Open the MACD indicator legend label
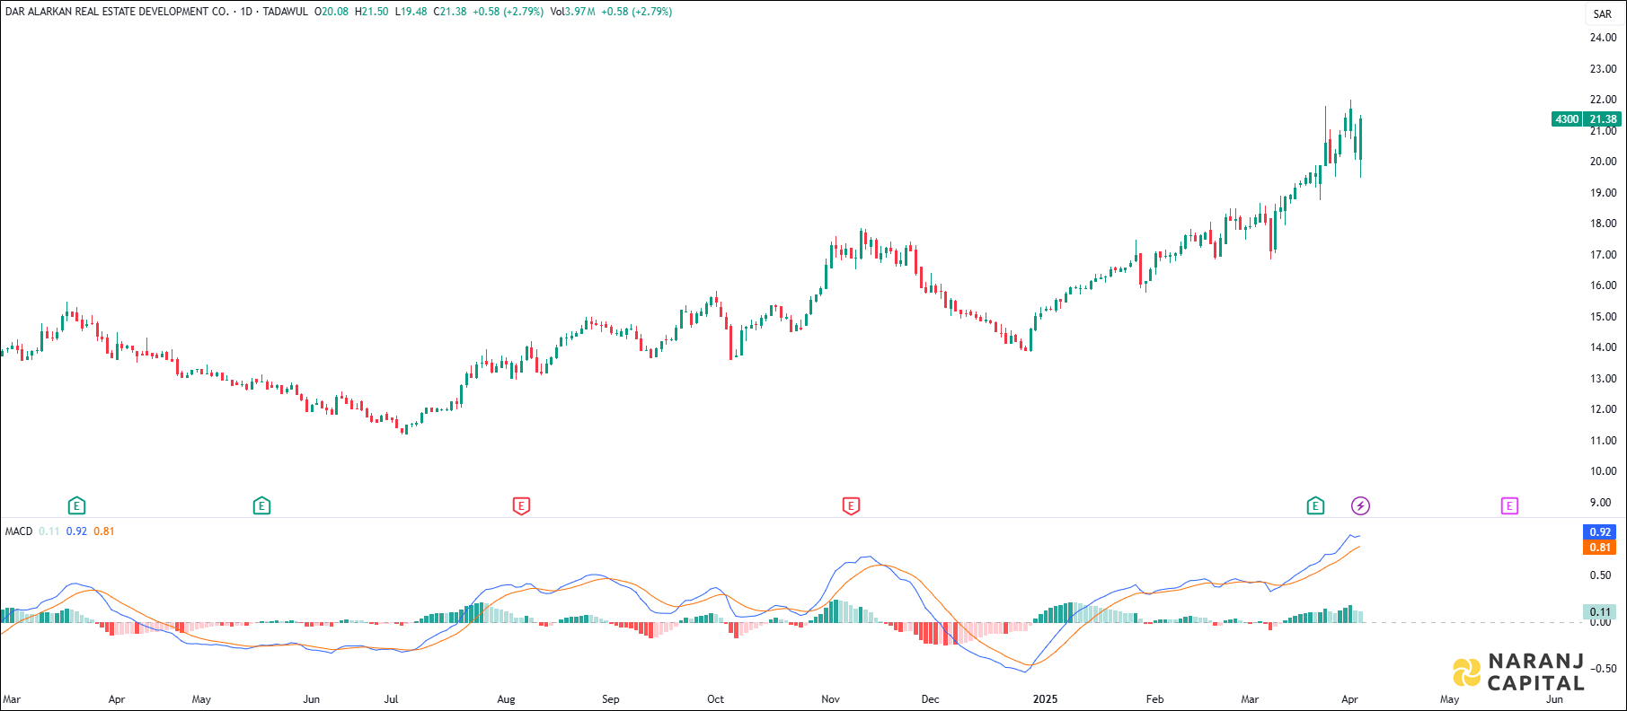1627x711 pixels. pyautogui.click(x=19, y=531)
